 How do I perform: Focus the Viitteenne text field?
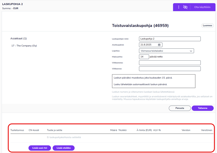pos(170,69)
